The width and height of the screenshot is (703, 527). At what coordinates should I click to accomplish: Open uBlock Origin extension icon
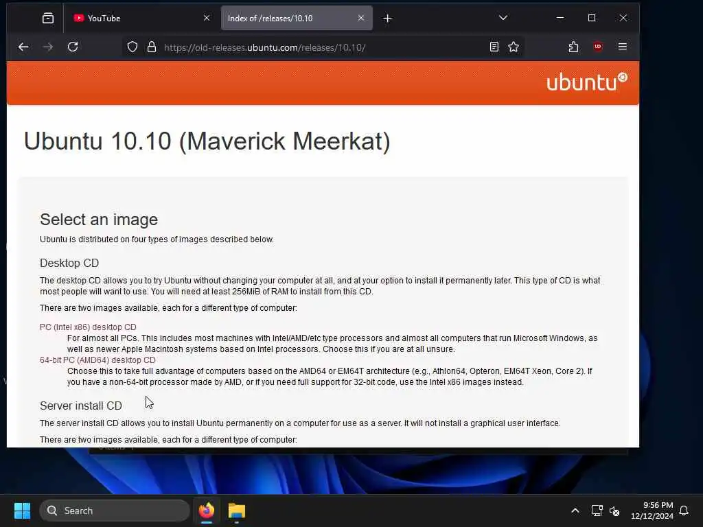[598, 47]
